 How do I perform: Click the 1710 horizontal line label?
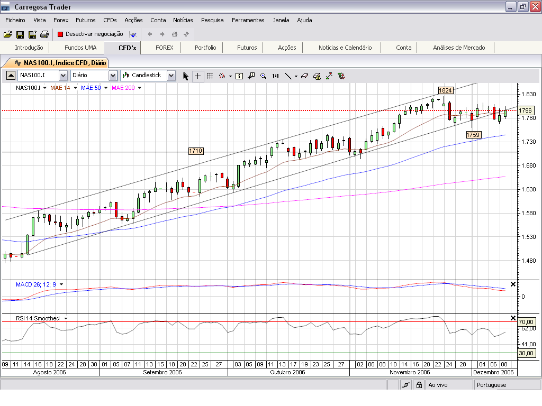point(196,151)
